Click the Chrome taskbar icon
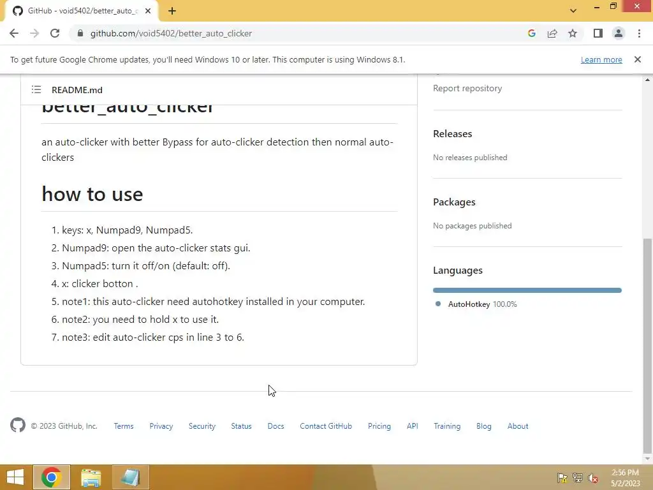The height and width of the screenshot is (490, 653). pos(52,477)
